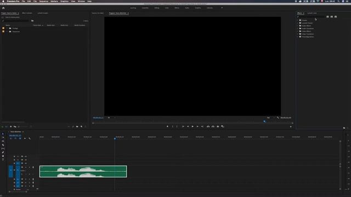
Task: Toggle track output eye for V3
Action: click(26, 157)
